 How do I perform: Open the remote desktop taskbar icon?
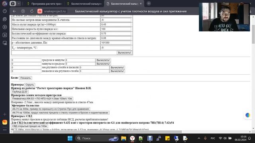pyautogui.click(x=176, y=138)
